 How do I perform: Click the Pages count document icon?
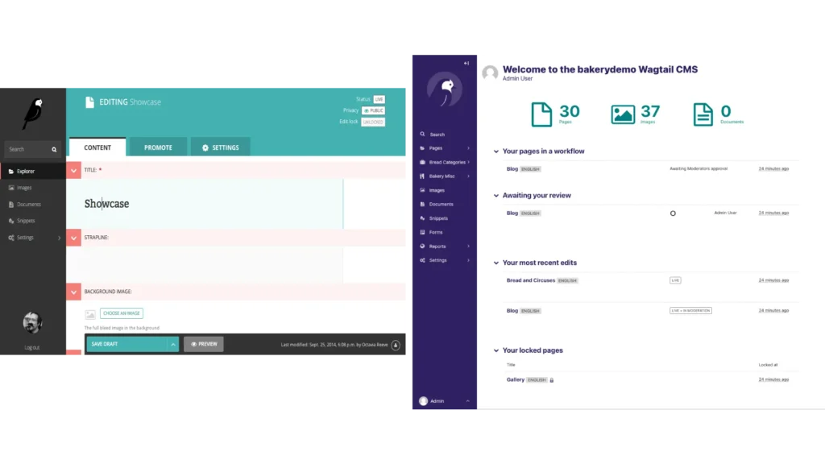coord(542,114)
